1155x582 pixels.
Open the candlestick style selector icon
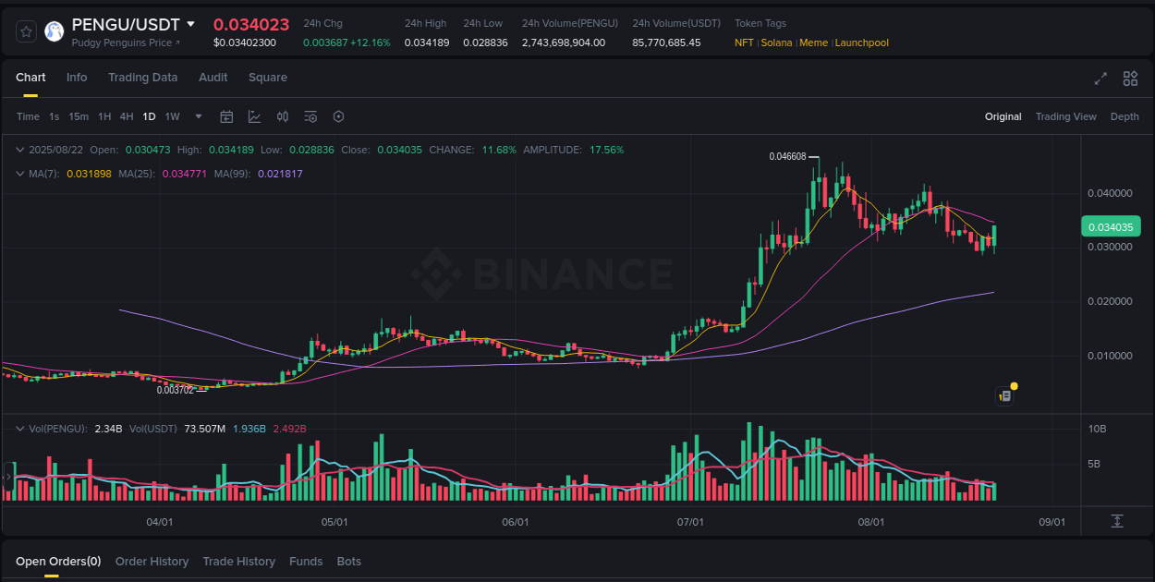(283, 116)
